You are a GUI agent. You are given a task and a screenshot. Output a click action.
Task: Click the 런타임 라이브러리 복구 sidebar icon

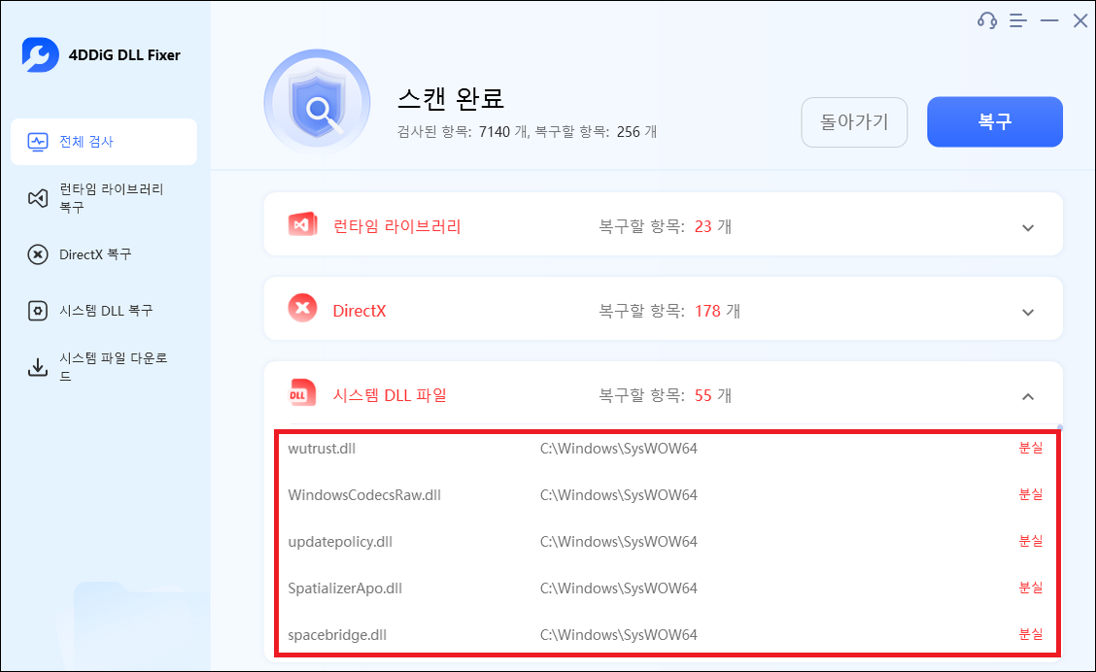coord(37,198)
